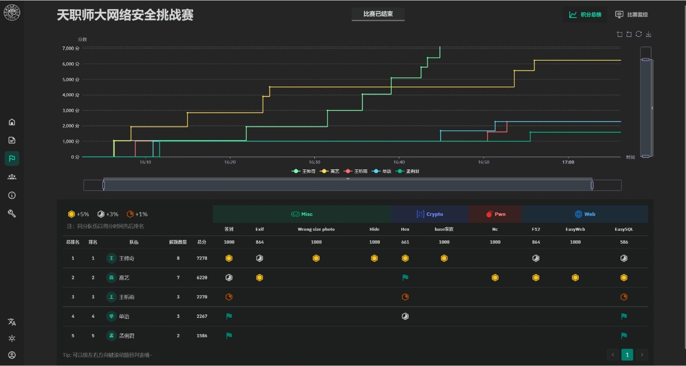
Task: Click team name 王帅奇 in scoreboard
Action: [x=127, y=258]
